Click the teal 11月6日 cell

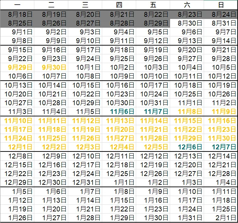click(119, 111)
